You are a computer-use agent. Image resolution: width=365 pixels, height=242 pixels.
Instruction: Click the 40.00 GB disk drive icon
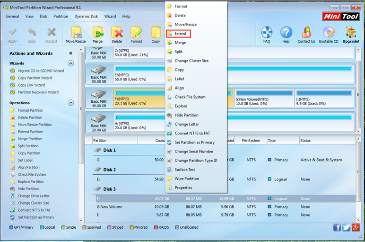pos(99,94)
